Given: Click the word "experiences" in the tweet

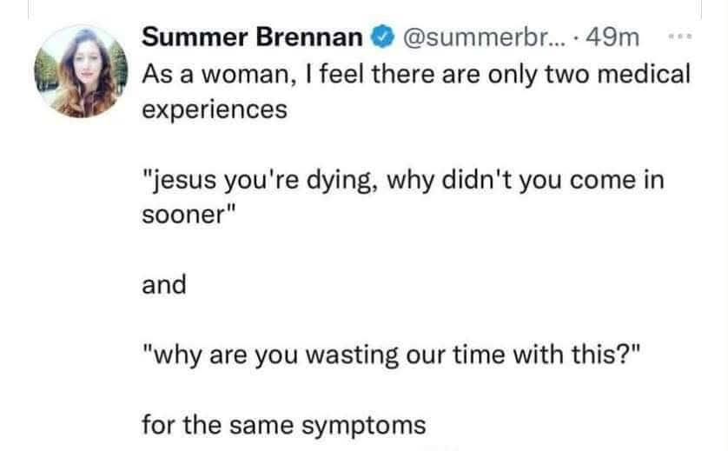Looking at the screenshot, I should pyautogui.click(x=214, y=110).
